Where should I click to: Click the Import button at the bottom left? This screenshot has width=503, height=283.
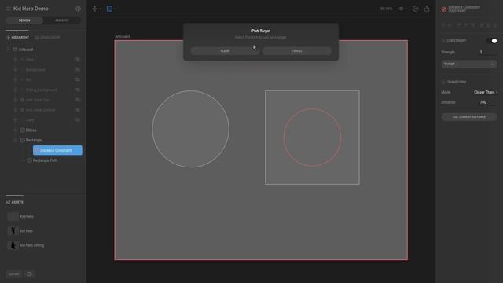pos(14,274)
